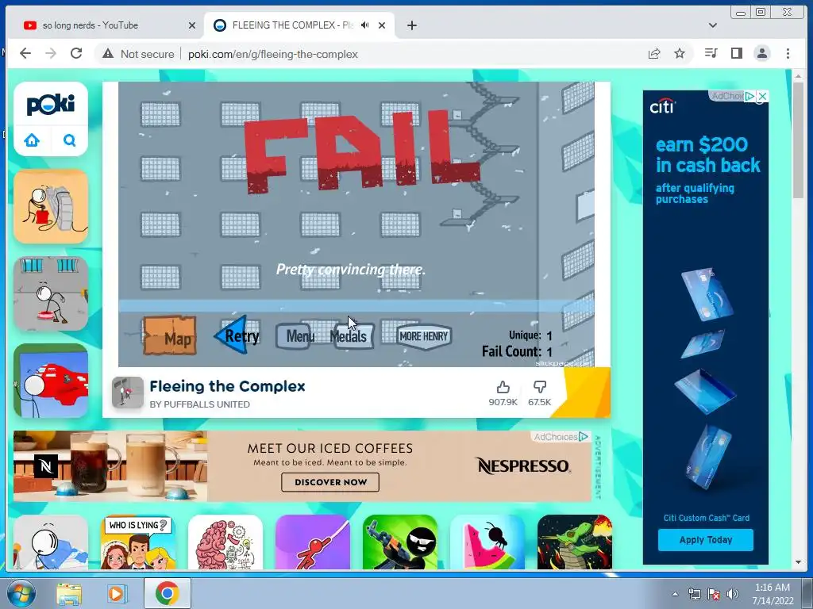Click the page scrollbar down arrow

799,562
